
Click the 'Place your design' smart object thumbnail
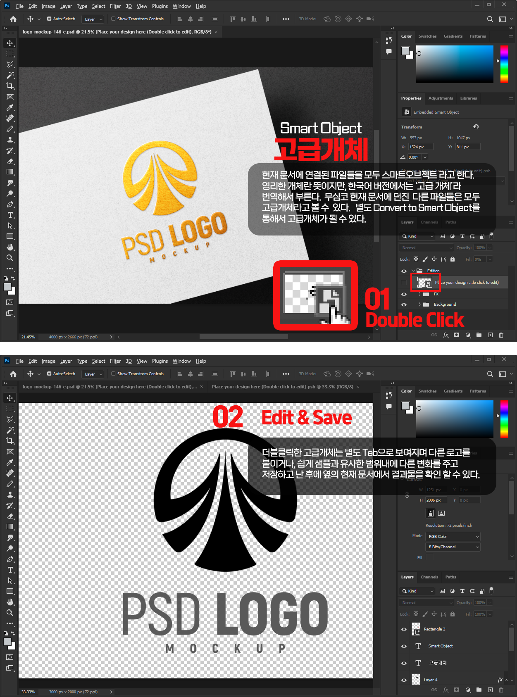[424, 283]
